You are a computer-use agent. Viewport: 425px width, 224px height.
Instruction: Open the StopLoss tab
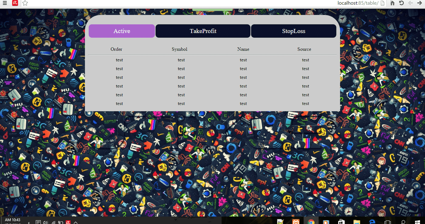point(294,31)
